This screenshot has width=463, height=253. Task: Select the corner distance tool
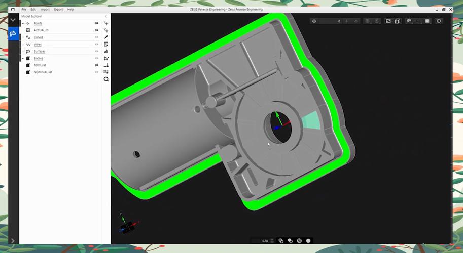106,65
